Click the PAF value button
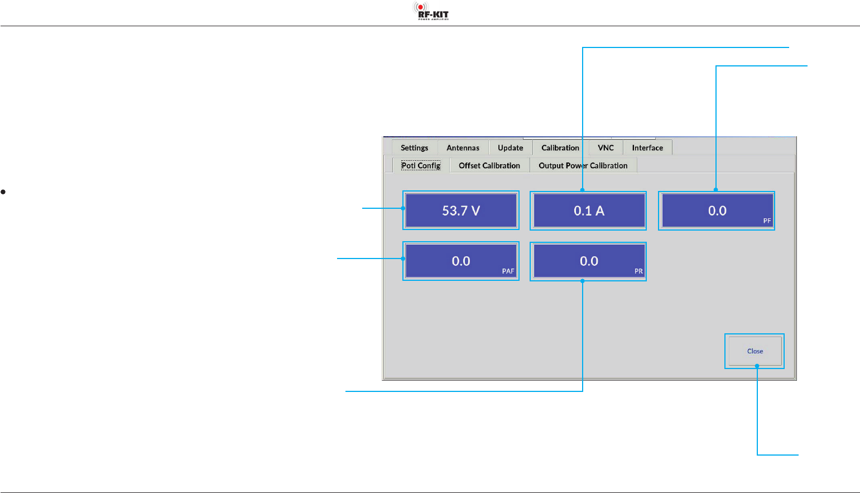The height and width of the screenshot is (493, 860). point(461,261)
